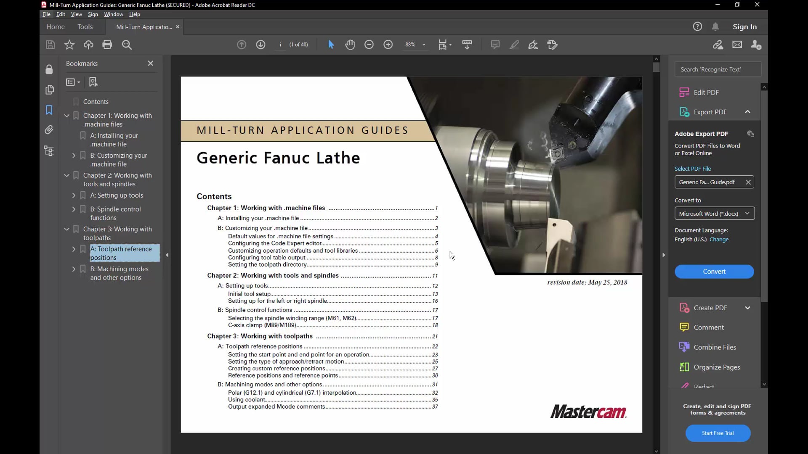Collapse Chapter 2: Working with tools and spindles

tap(66, 175)
